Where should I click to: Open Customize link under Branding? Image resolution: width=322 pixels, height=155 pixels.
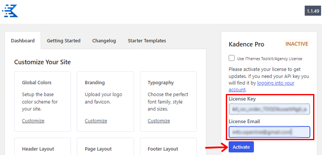(96, 121)
